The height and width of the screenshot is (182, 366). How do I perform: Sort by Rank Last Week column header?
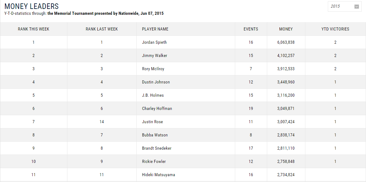click(x=102, y=29)
